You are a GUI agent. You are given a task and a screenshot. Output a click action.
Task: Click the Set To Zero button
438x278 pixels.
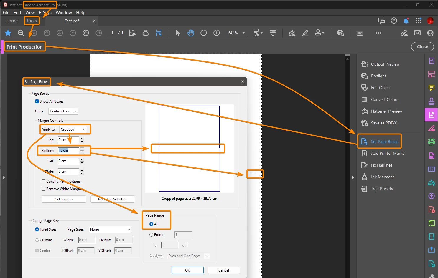(64, 199)
